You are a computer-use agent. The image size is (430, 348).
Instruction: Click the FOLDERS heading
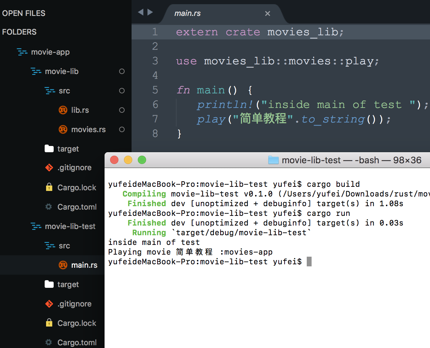(x=19, y=32)
